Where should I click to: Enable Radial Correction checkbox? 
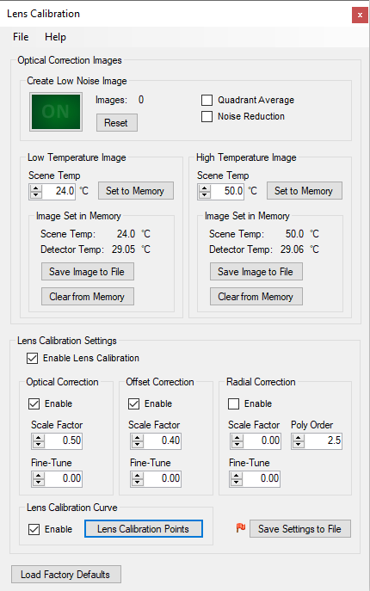tap(233, 403)
